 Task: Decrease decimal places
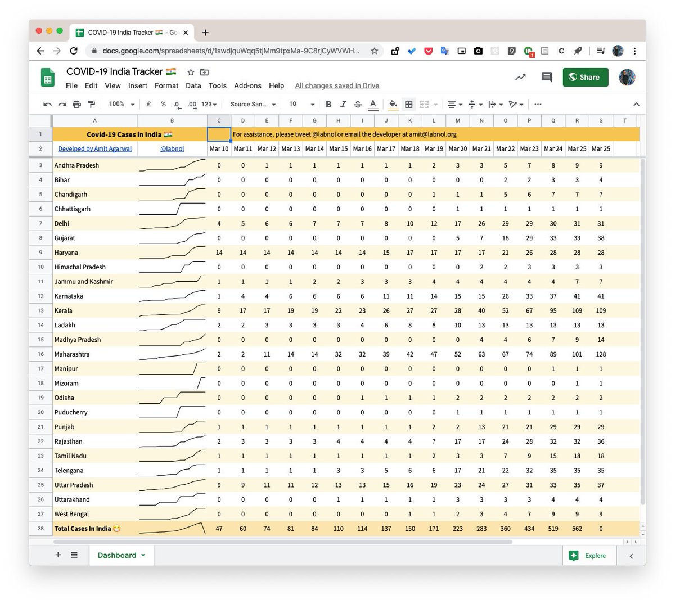(177, 104)
